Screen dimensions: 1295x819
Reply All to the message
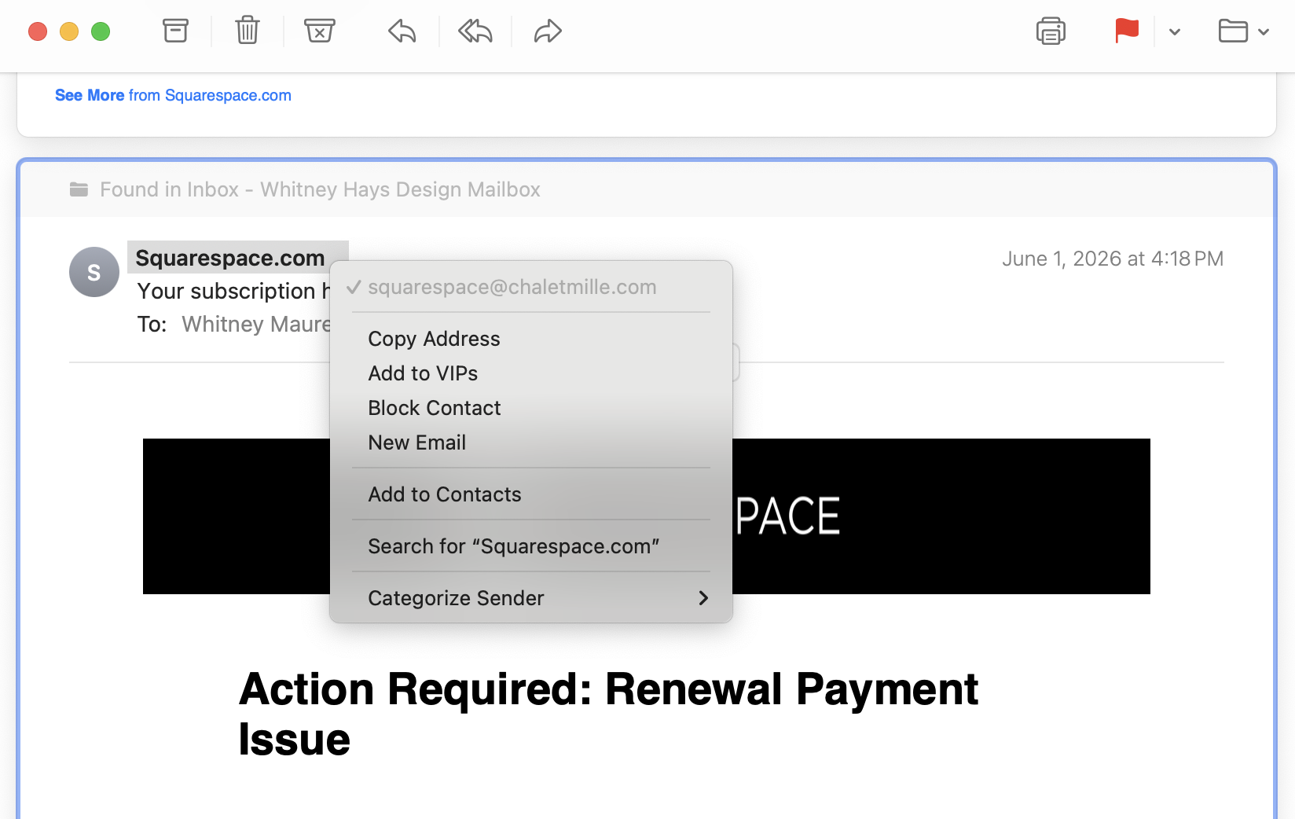pos(475,31)
